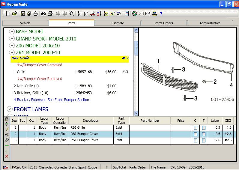The image size is (239, 170).
Task: Expand the BASE MODEL section
Action: pos(12,31)
